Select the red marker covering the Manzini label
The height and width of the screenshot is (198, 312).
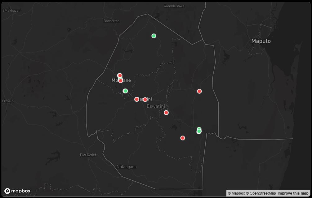tap(145, 100)
